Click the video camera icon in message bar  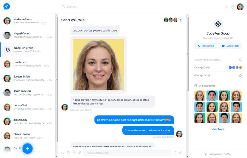(63, 153)
